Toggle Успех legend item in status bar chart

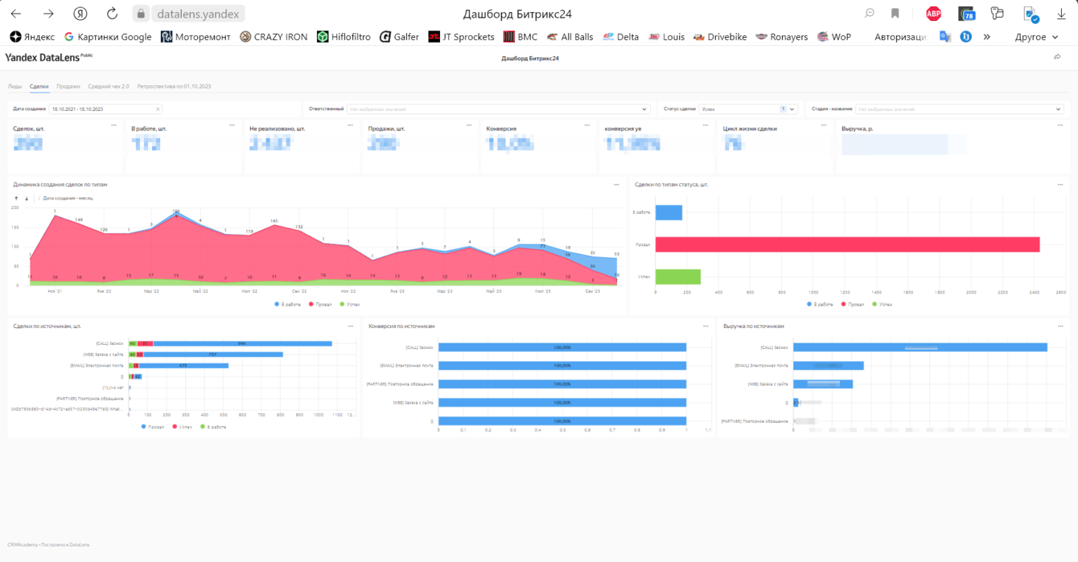[x=883, y=305]
